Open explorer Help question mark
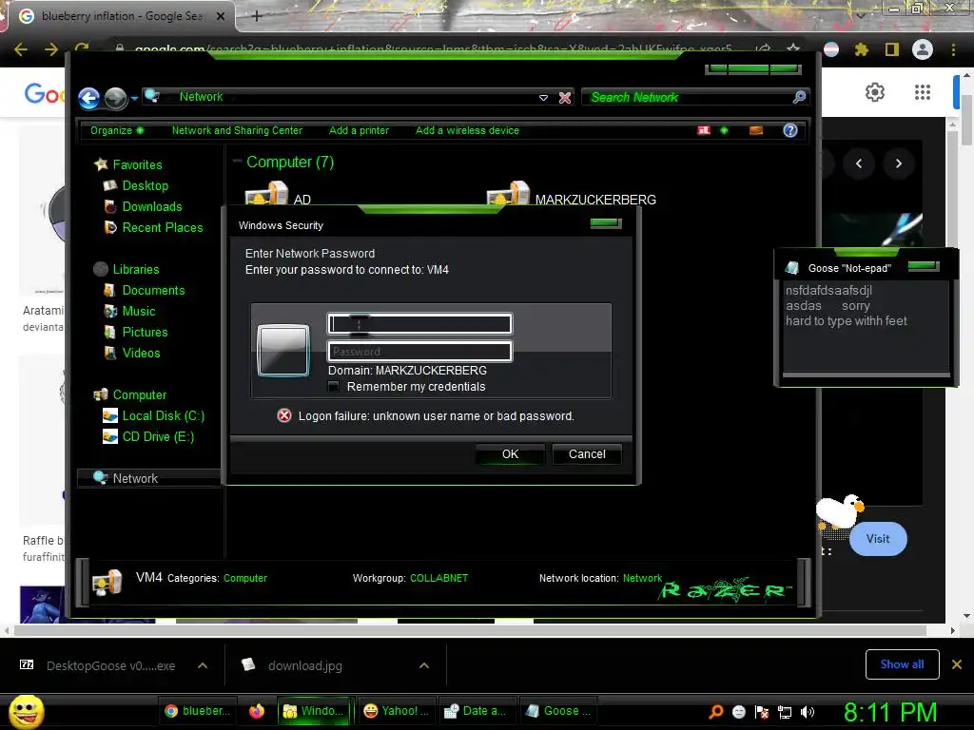Screen dimensions: 974x730 [x=790, y=130]
